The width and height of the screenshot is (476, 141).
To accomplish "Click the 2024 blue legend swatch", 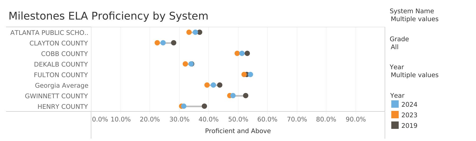I will tap(395, 104).
